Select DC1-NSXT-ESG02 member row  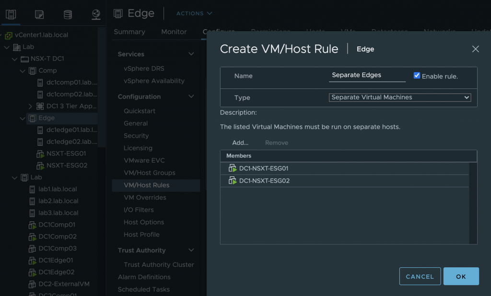tap(344, 181)
